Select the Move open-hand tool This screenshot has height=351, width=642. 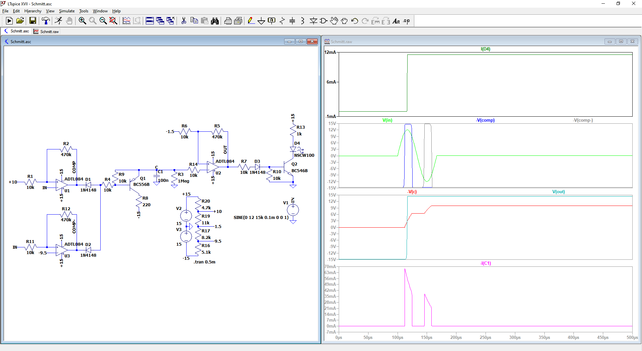click(334, 21)
